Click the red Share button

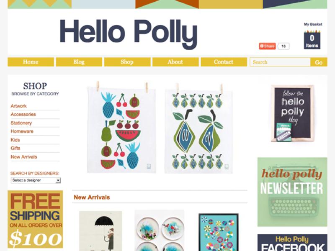click(267, 46)
